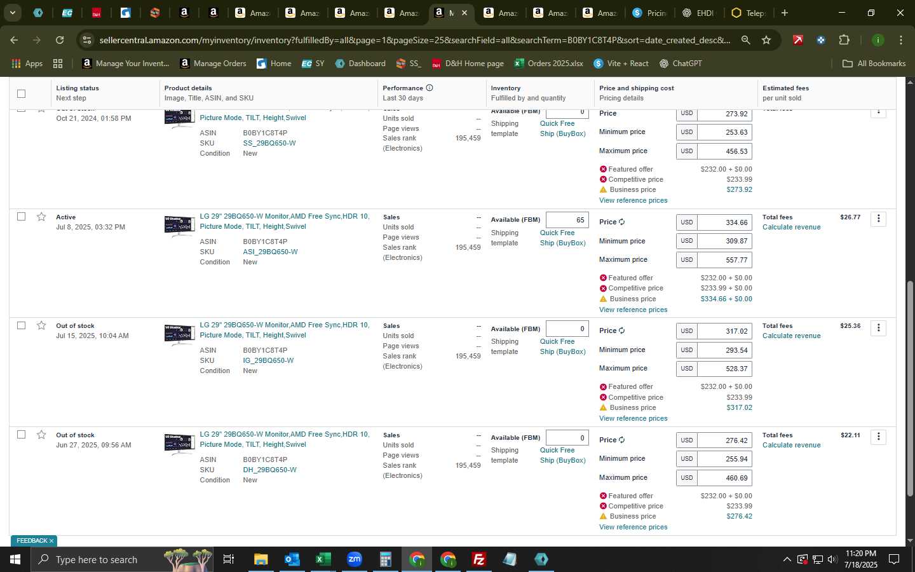The width and height of the screenshot is (915, 572).
Task: Open product thumbnail of ASI_29BQ650-W monitor
Action: point(179,226)
